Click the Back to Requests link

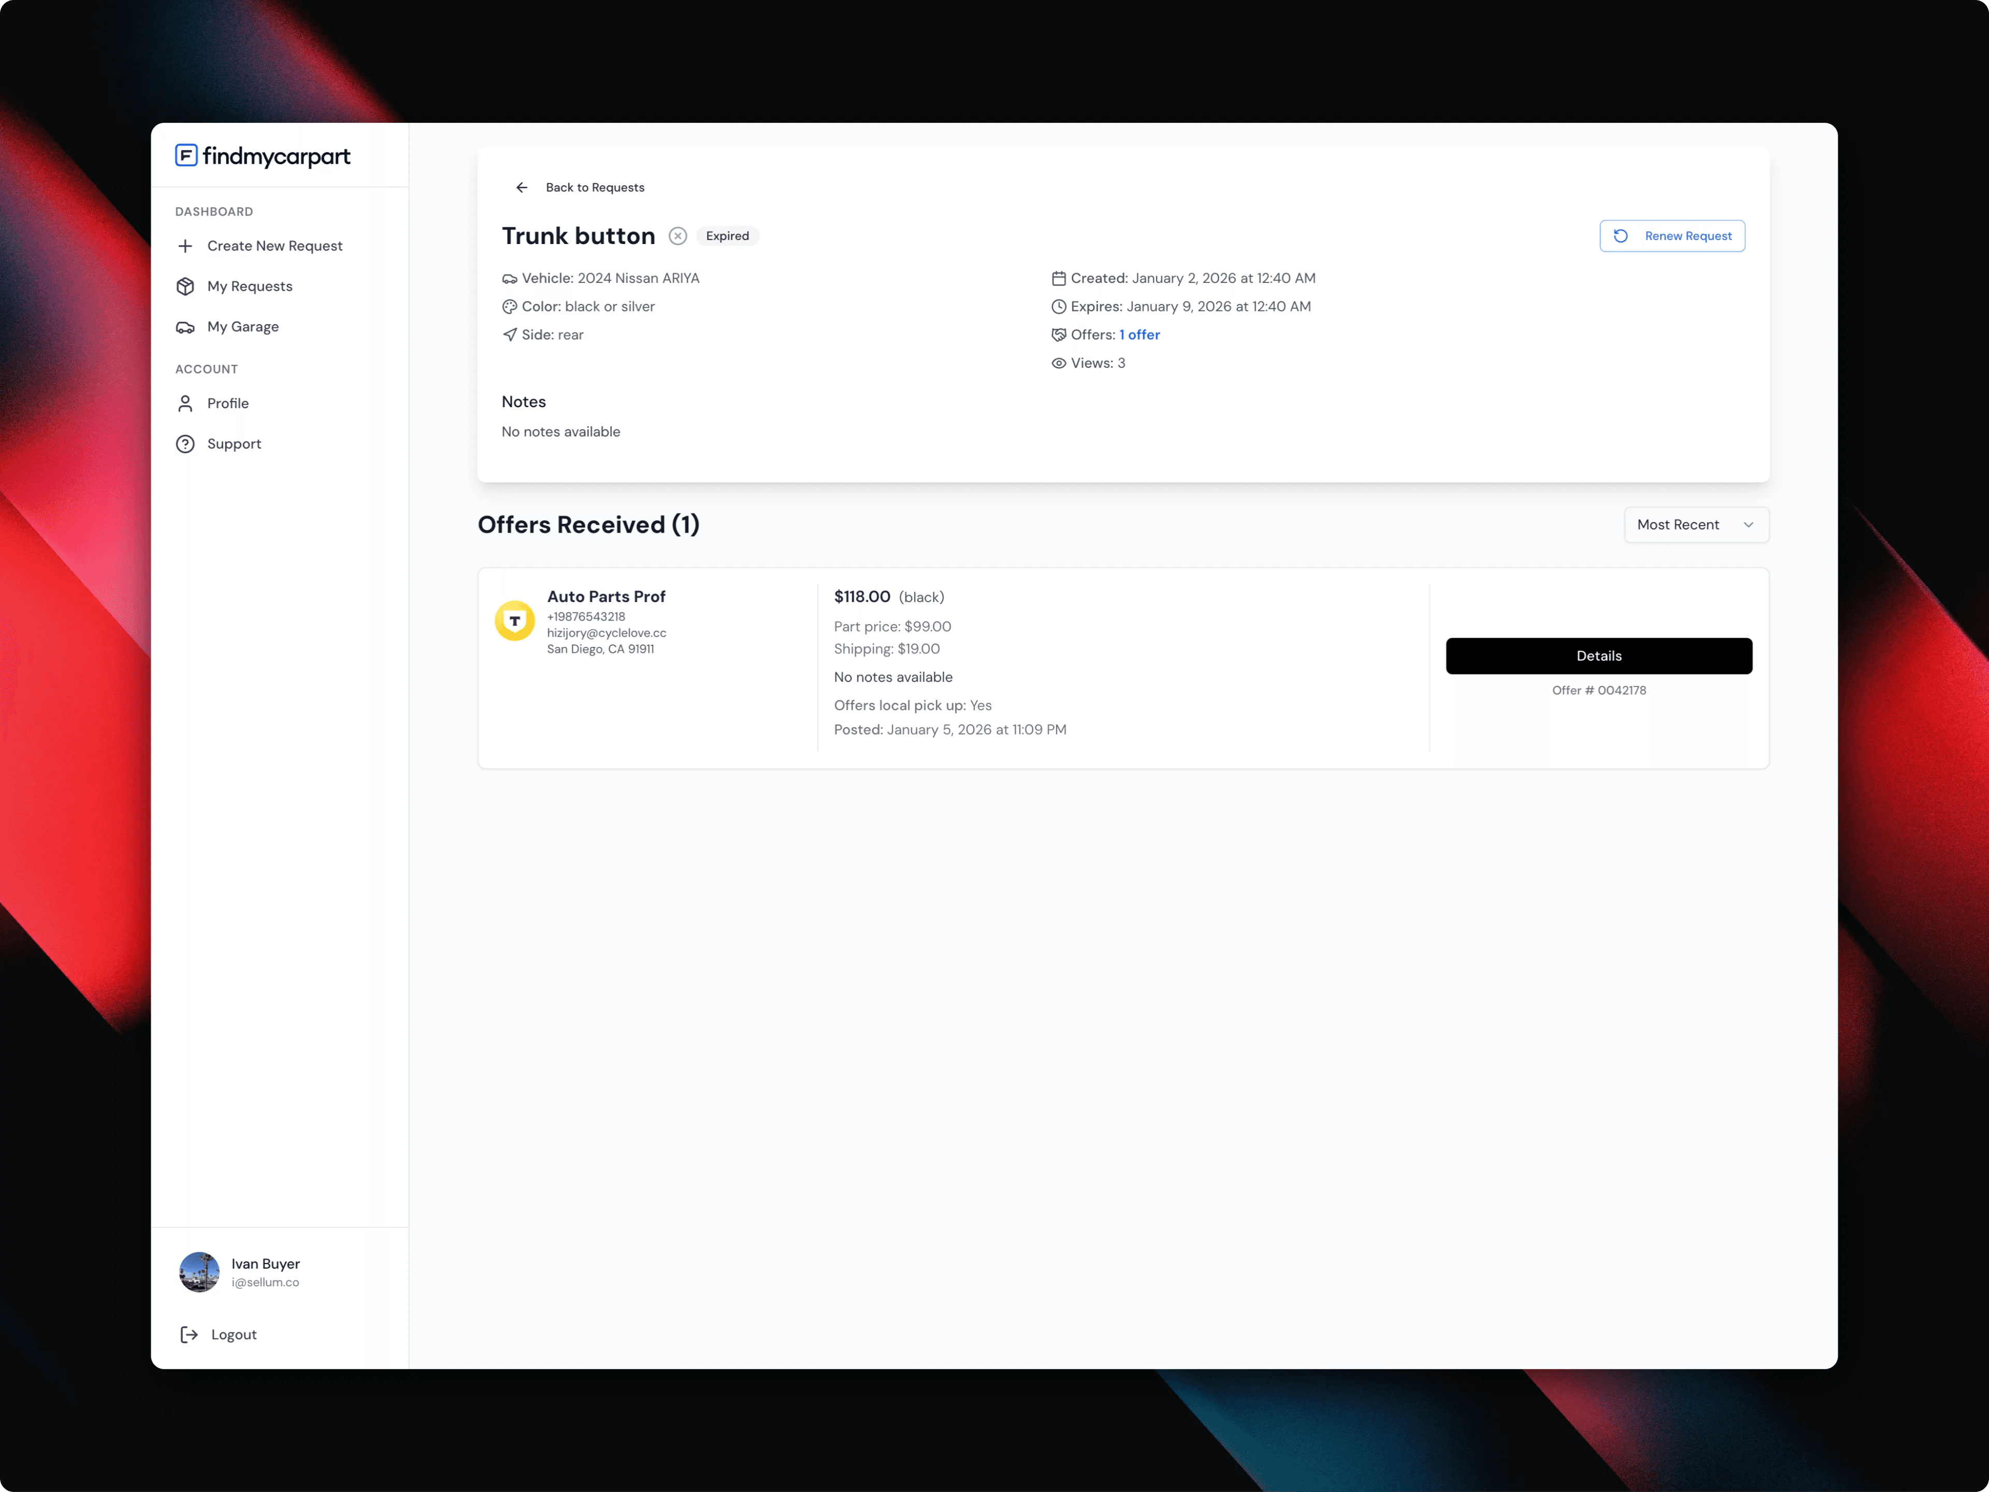pyautogui.click(x=594, y=187)
